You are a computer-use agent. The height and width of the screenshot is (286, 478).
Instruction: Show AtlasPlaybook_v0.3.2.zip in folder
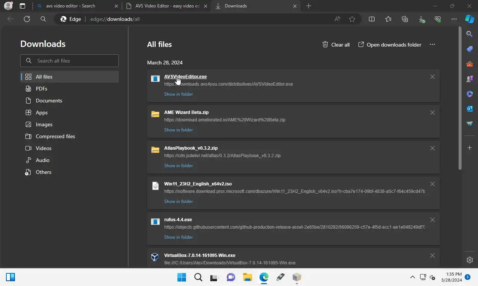[179, 166]
